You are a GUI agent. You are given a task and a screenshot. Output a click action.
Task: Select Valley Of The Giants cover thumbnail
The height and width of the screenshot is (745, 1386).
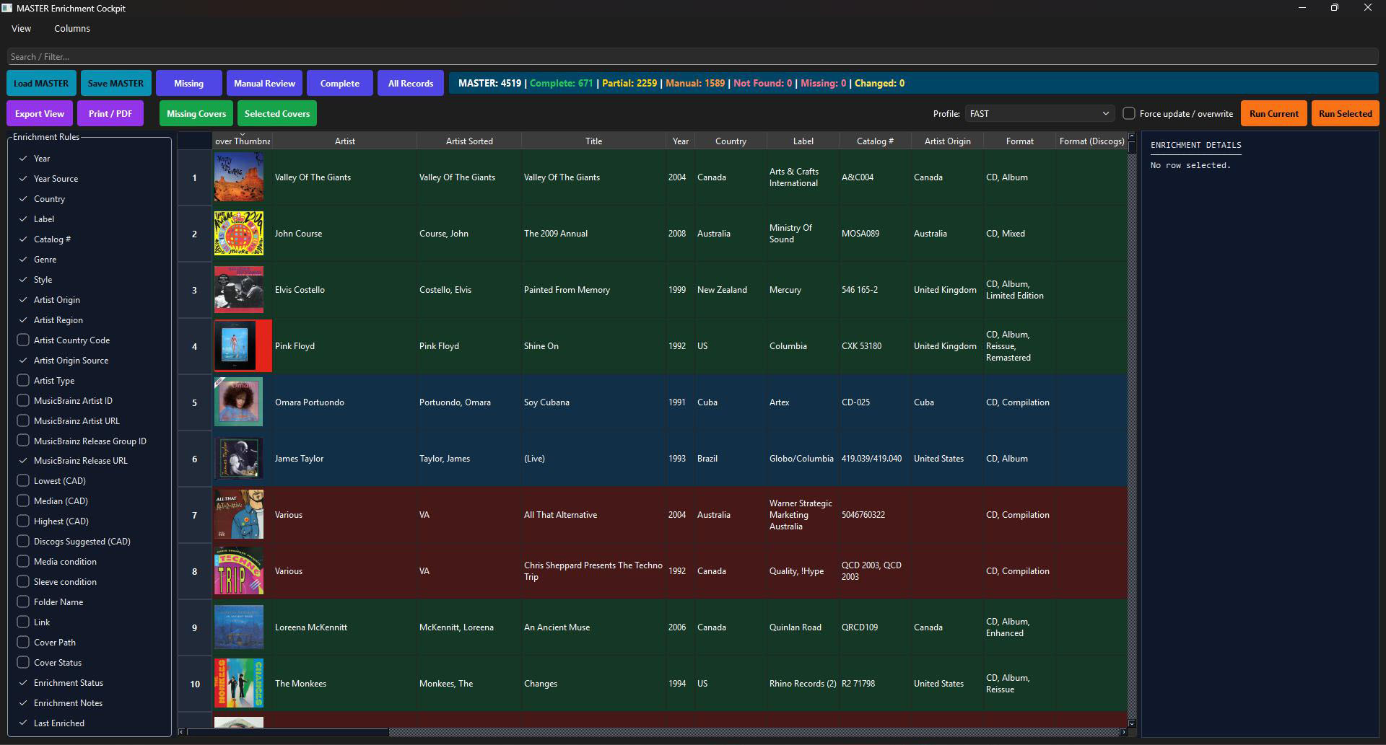click(x=239, y=177)
